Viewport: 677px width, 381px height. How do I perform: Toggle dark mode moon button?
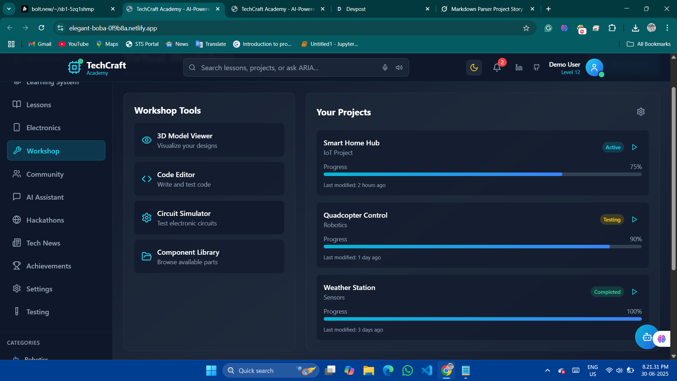(x=474, y=67)
